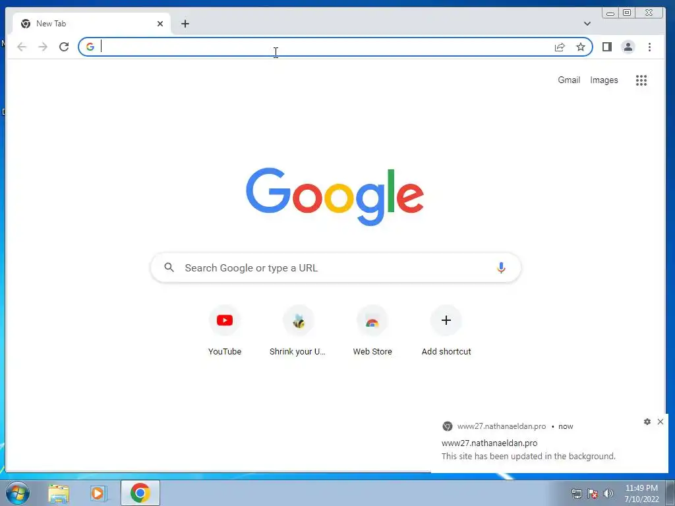Dismiss the nathanaeldan.pro notification
Screen dimensions: 675x506
(660, 422)
